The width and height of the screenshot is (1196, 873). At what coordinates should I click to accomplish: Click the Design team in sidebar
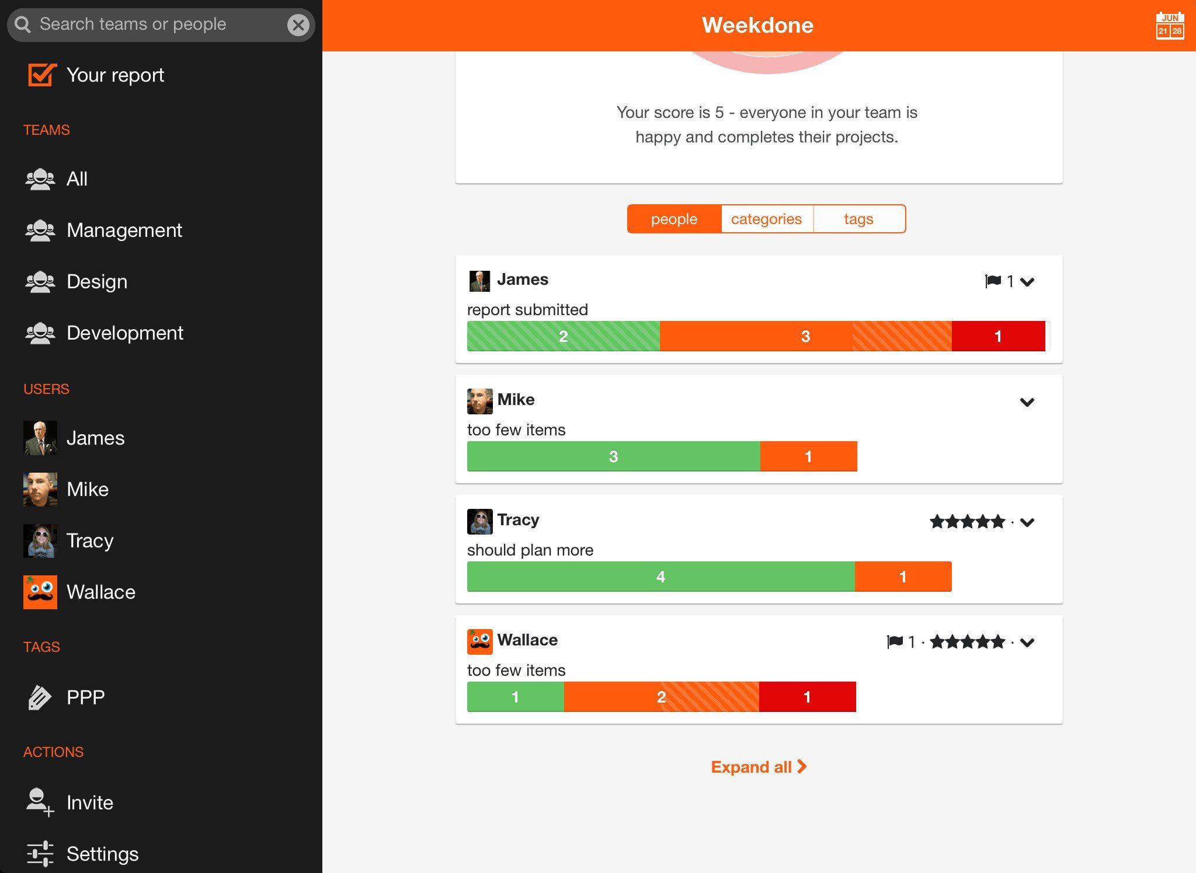coord(96,280)
